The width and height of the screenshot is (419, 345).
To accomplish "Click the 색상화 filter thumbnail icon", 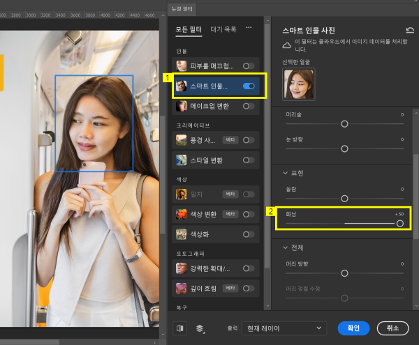I will pos(181,234).
